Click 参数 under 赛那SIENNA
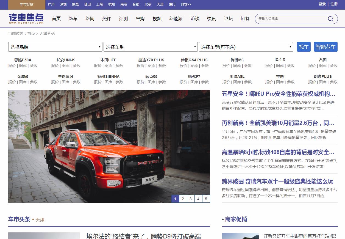 [119, 82]
